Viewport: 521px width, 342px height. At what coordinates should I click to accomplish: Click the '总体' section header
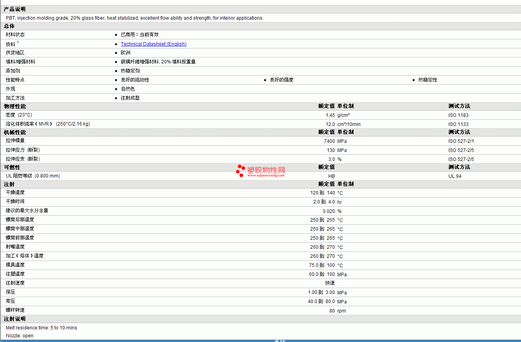[x=9, y=26]
